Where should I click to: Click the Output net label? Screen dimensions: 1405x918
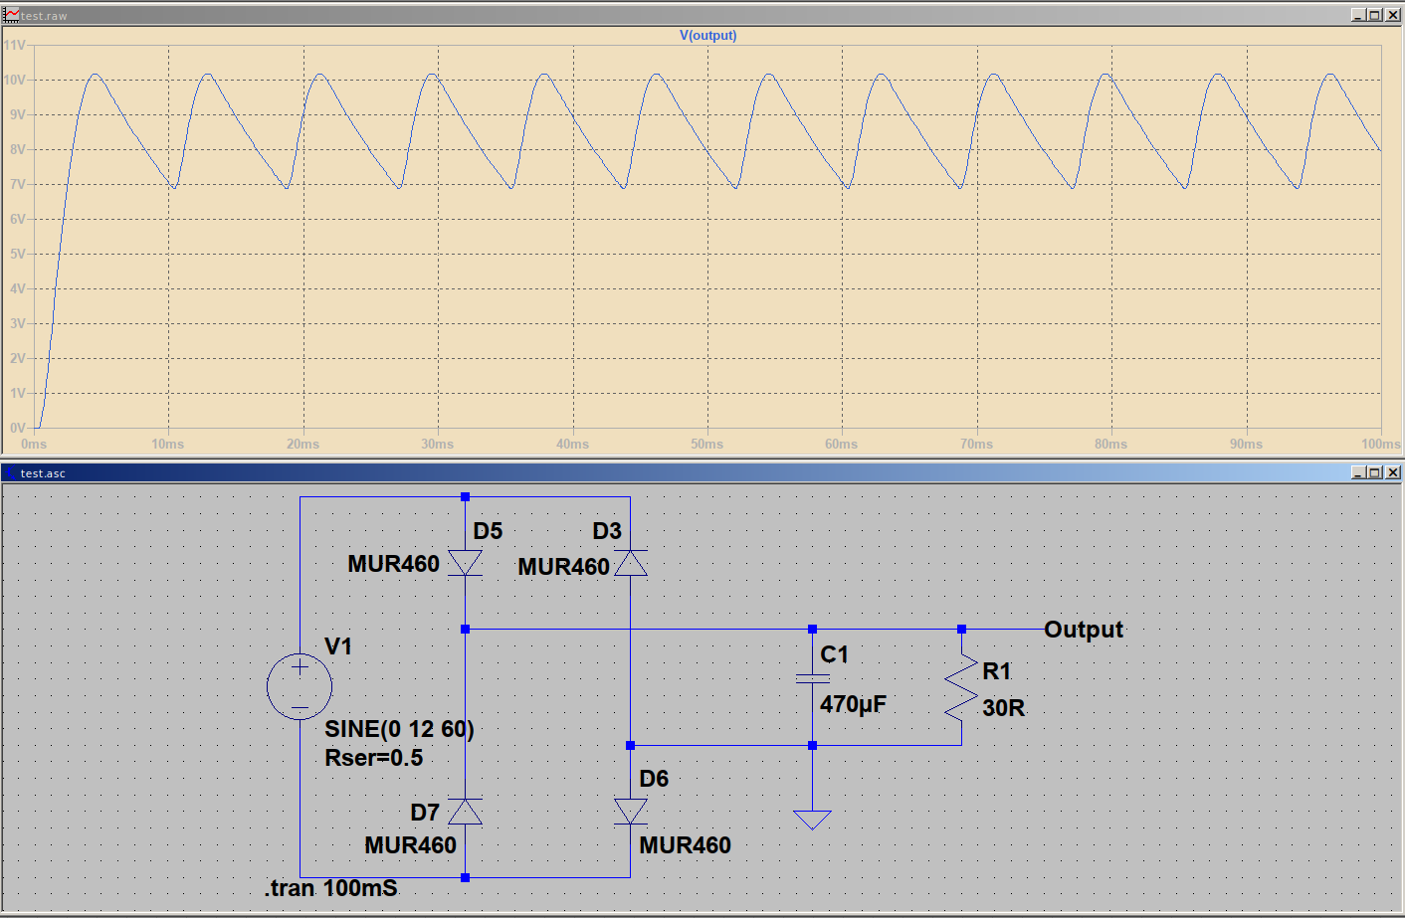pos(1084,630)
